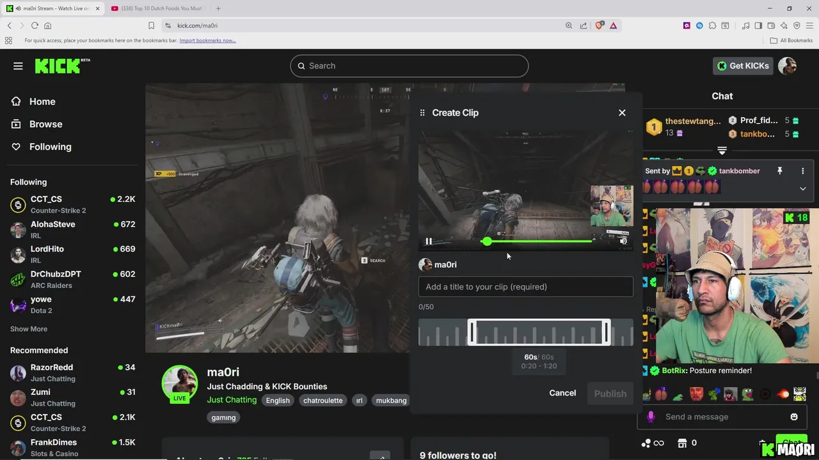The height and width of the screenshot is (460, 819).
Task: Click the Send a message chat box
Action: (x=723, y=417)
